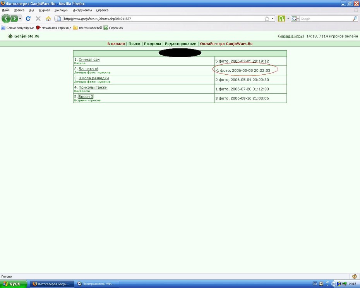Open the Разделы page link
The width and height of the screenshot is (360, 288).
coord(153,44)
